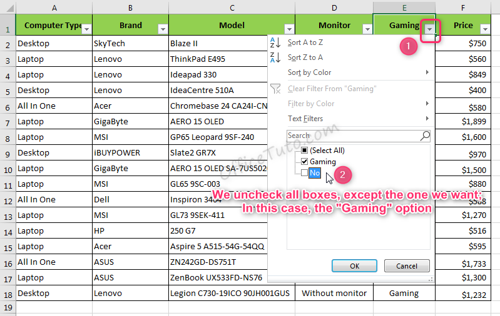Select the Ideapad 330 cell
The height and width of the screenshot is (316, 500).
click(x=218, y=74)
